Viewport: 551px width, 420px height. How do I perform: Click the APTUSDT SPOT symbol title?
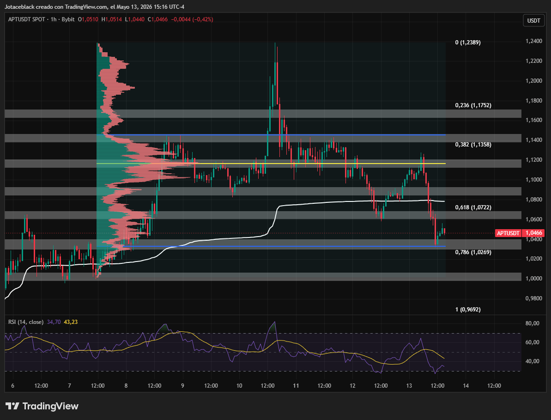27,19
